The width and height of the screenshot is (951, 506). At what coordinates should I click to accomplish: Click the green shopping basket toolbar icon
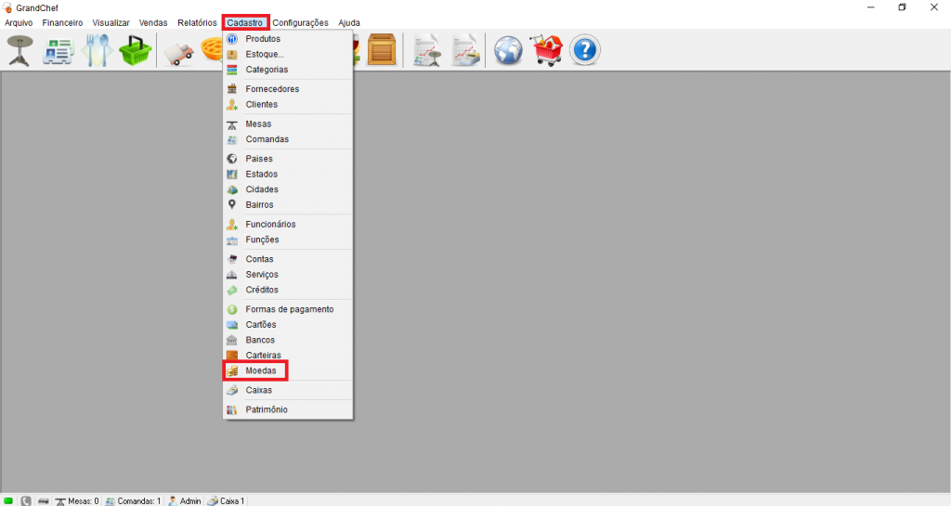click(x=135, y=50)
